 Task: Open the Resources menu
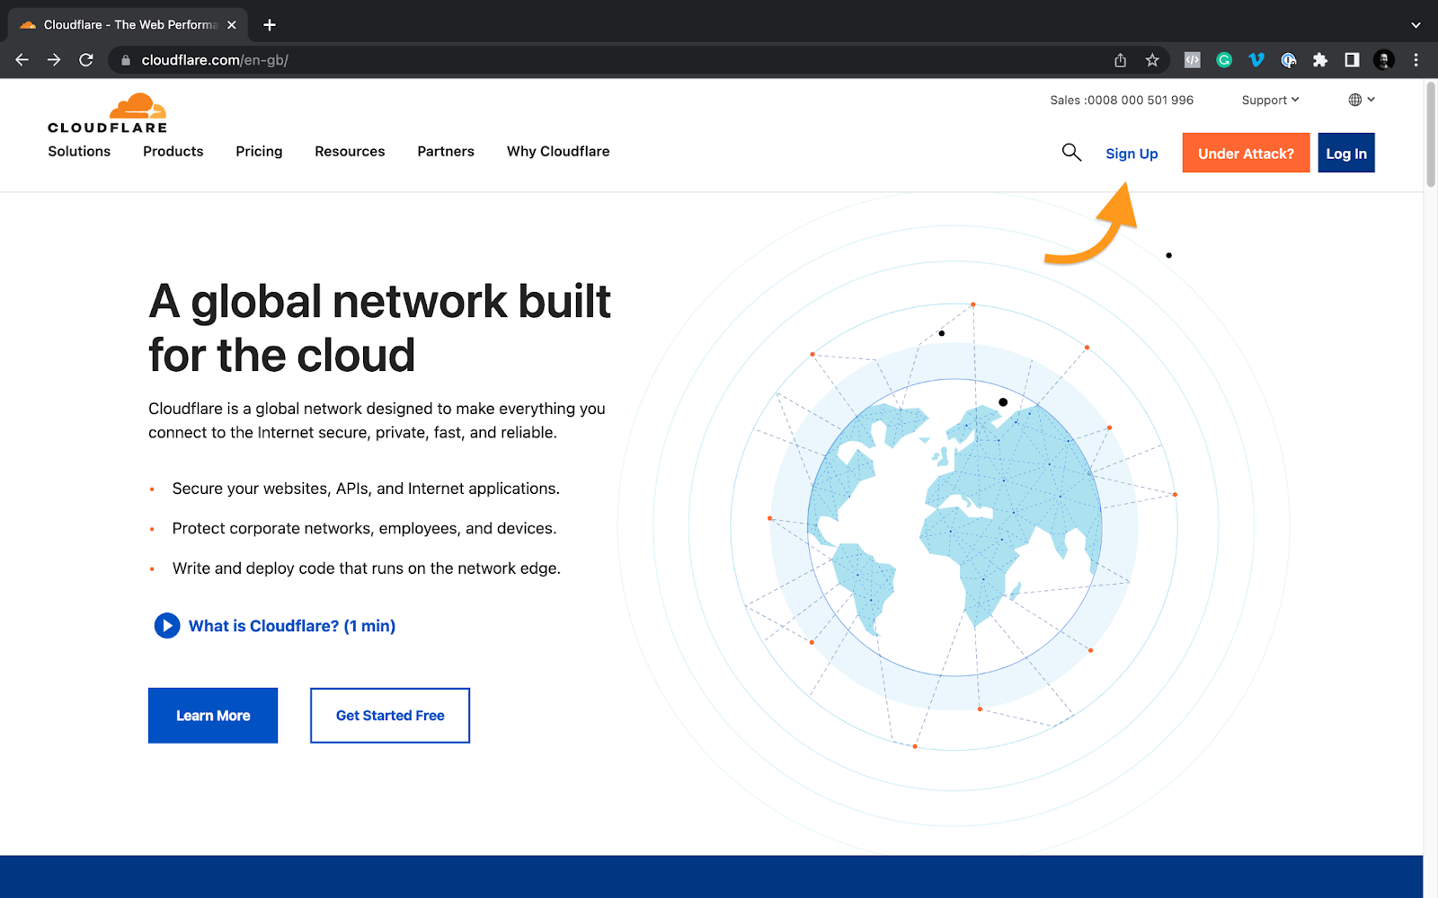pyautogui.click(x=350, y=152)
